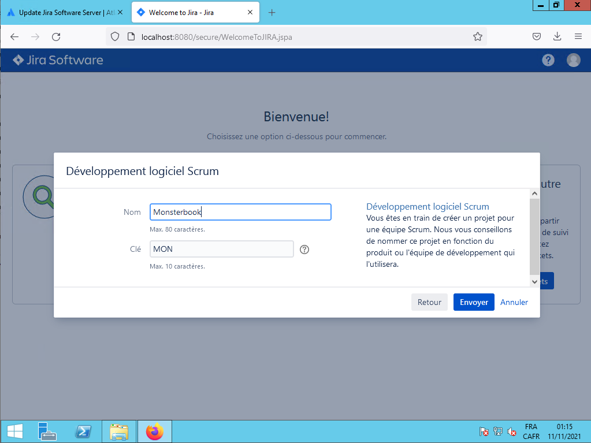This screenshot has height=443, width=591.
Task: Click the Clé field containing MON
Action: 221,249
